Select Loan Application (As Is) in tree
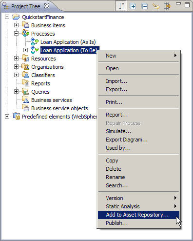The width and height of the screenshot is (193, 241). click(68, 42)
